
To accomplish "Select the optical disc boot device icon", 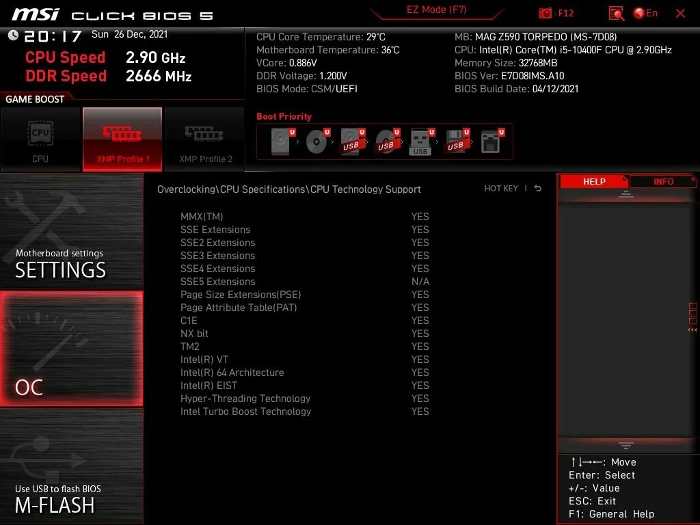I will [x=317, y=142].
